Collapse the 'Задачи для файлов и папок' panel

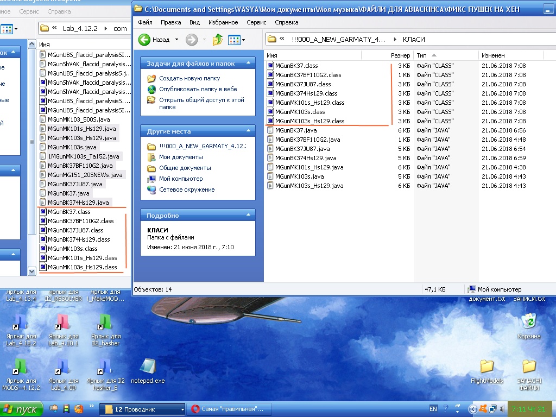pos(249,64)
